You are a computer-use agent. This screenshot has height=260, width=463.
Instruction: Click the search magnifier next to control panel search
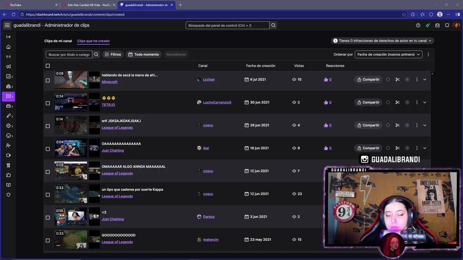(273, 25)
